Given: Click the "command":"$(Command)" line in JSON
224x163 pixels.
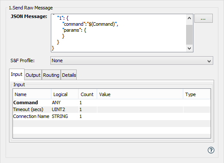Looking at the screenshot, I should 90,24.
